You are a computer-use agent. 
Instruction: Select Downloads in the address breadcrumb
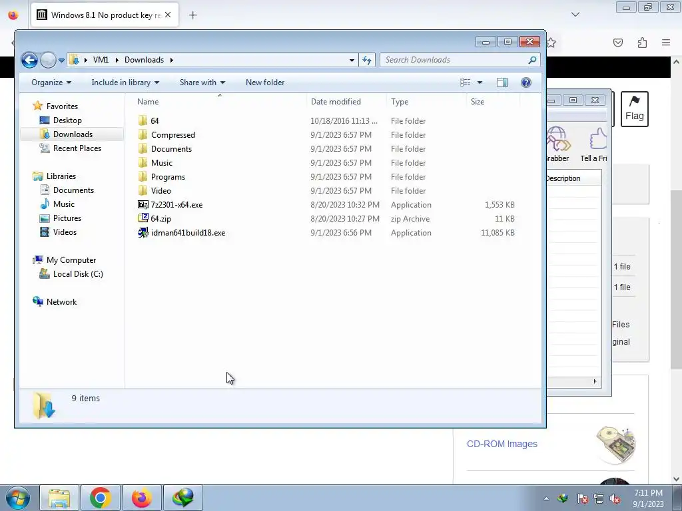[144, 60]
